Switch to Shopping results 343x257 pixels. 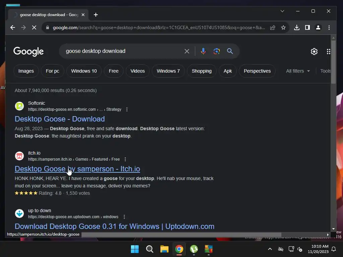coord(202,71)
